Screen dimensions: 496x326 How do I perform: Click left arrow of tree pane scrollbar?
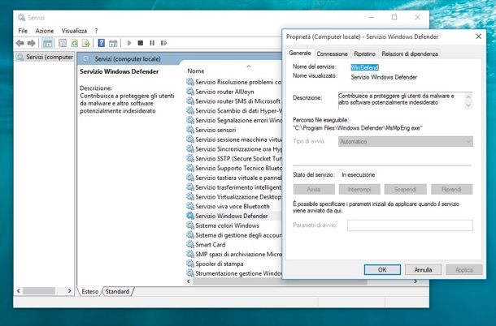pyautogui.click(x=19, y=290)
